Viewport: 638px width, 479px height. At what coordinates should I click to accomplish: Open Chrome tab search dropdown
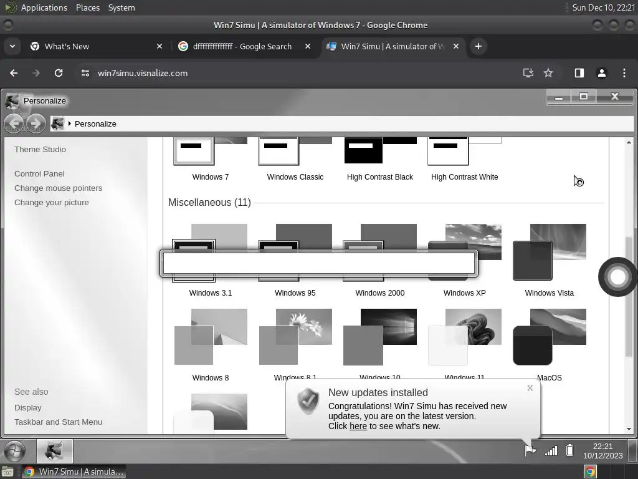12,46
